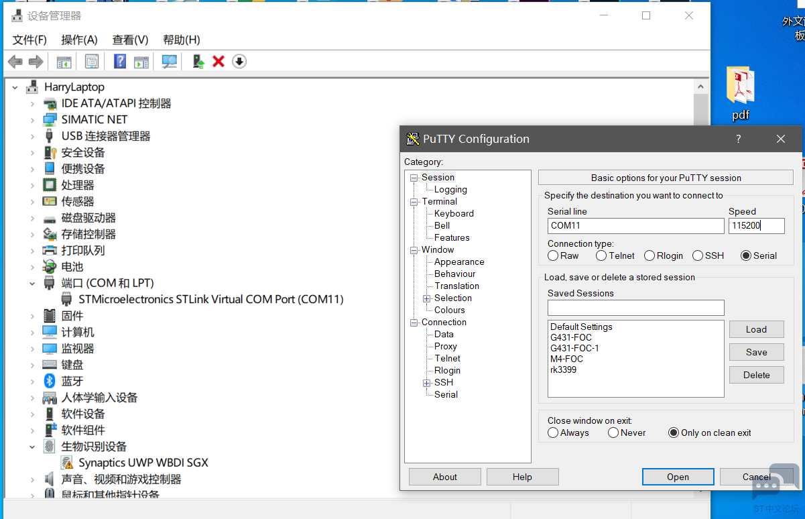The image size is (805, 519).
Task: Click the 键盘 keyboard icon
Action: [x=50, y=365]
